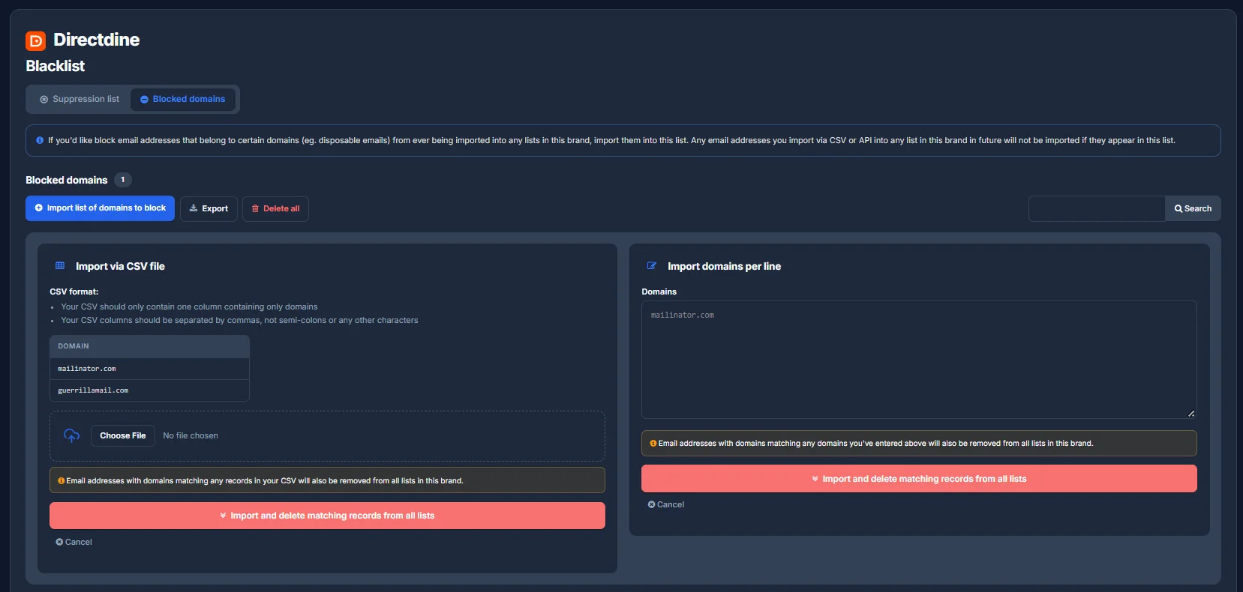This screenshot has width=1243, height=592.
Task: Click the 'CSV format:' label
Action: [74, 292]
